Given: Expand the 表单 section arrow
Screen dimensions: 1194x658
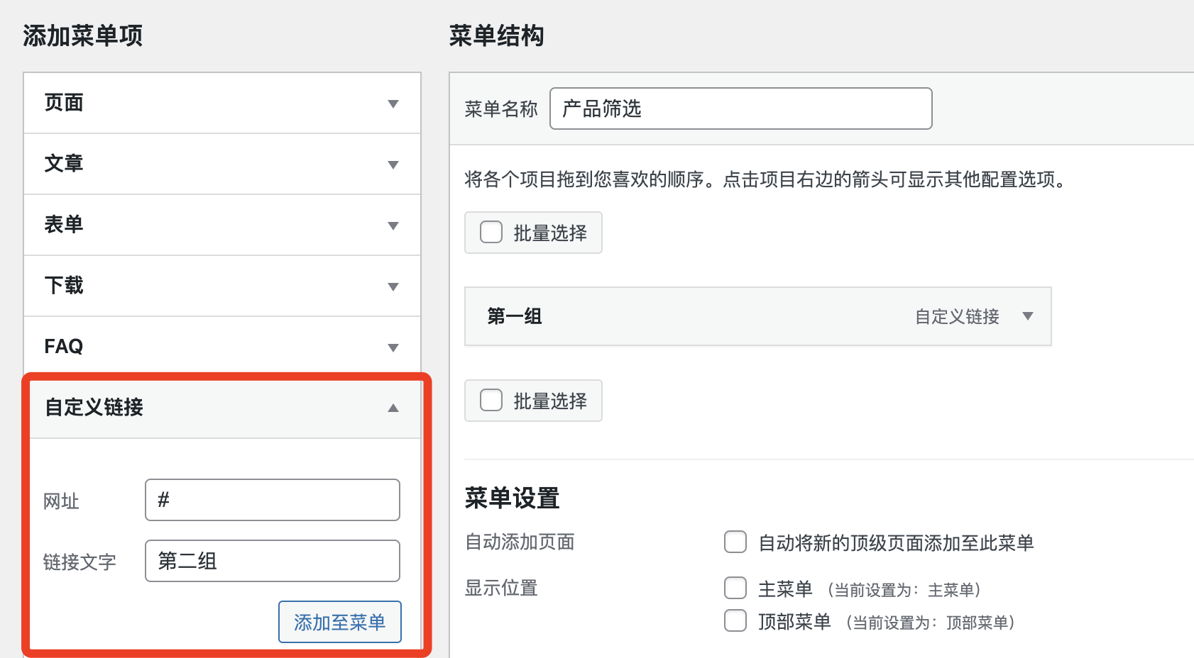Looking at the screenshot, I should (x=393, y=225).
